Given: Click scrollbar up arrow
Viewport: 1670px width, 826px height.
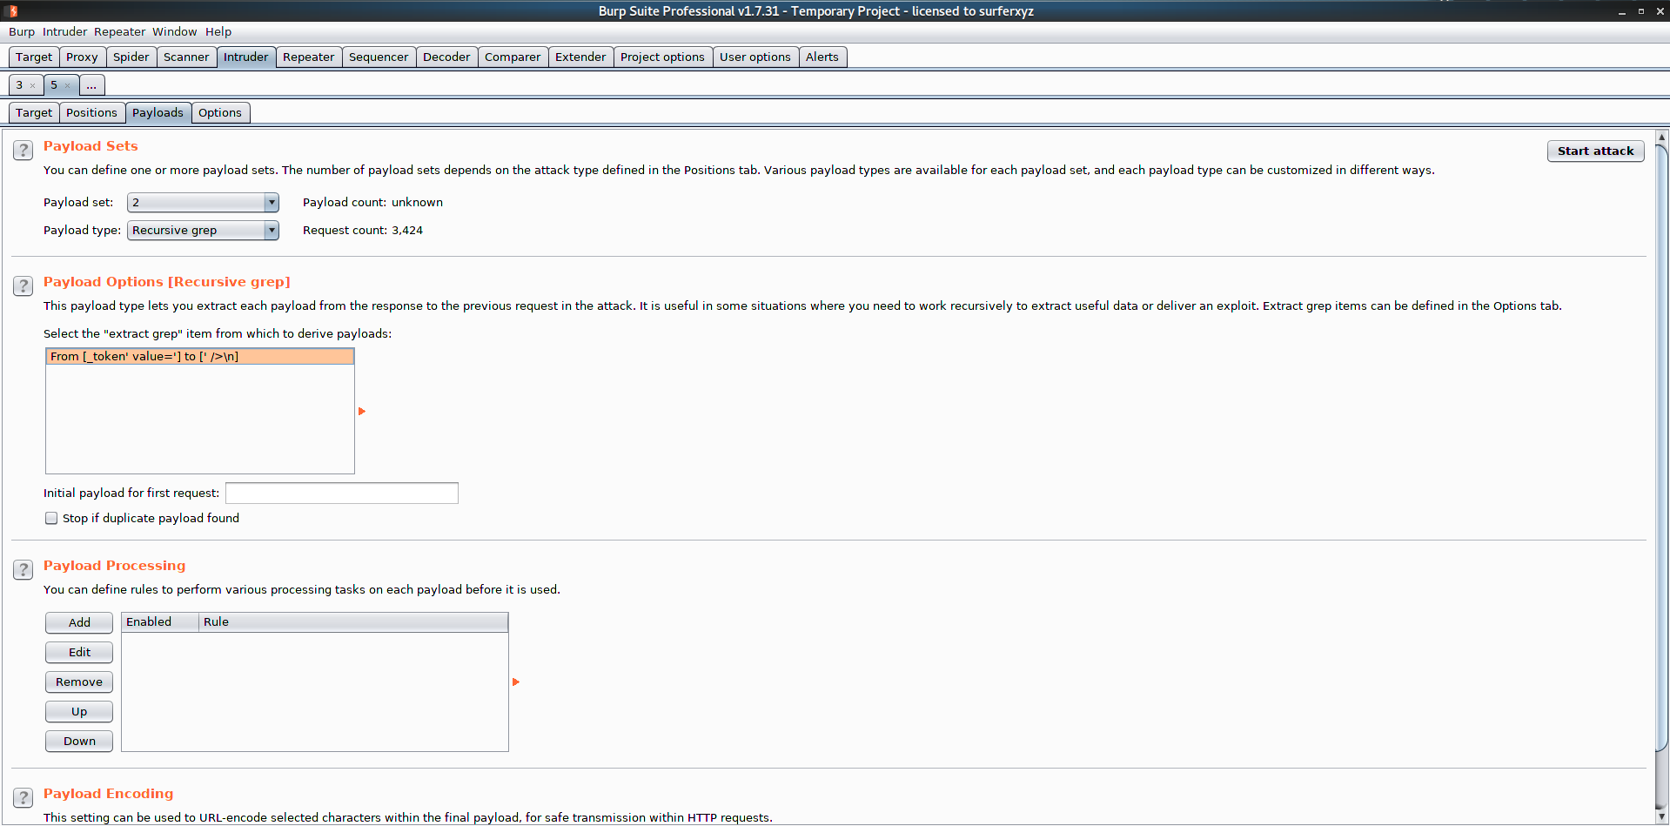Looking at the screenshot, I should pos(1661,137).
